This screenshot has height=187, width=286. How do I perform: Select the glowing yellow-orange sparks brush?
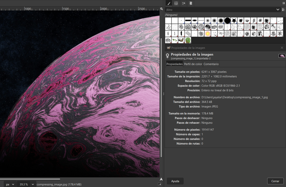pyautogui.click(x=208, y=34)
